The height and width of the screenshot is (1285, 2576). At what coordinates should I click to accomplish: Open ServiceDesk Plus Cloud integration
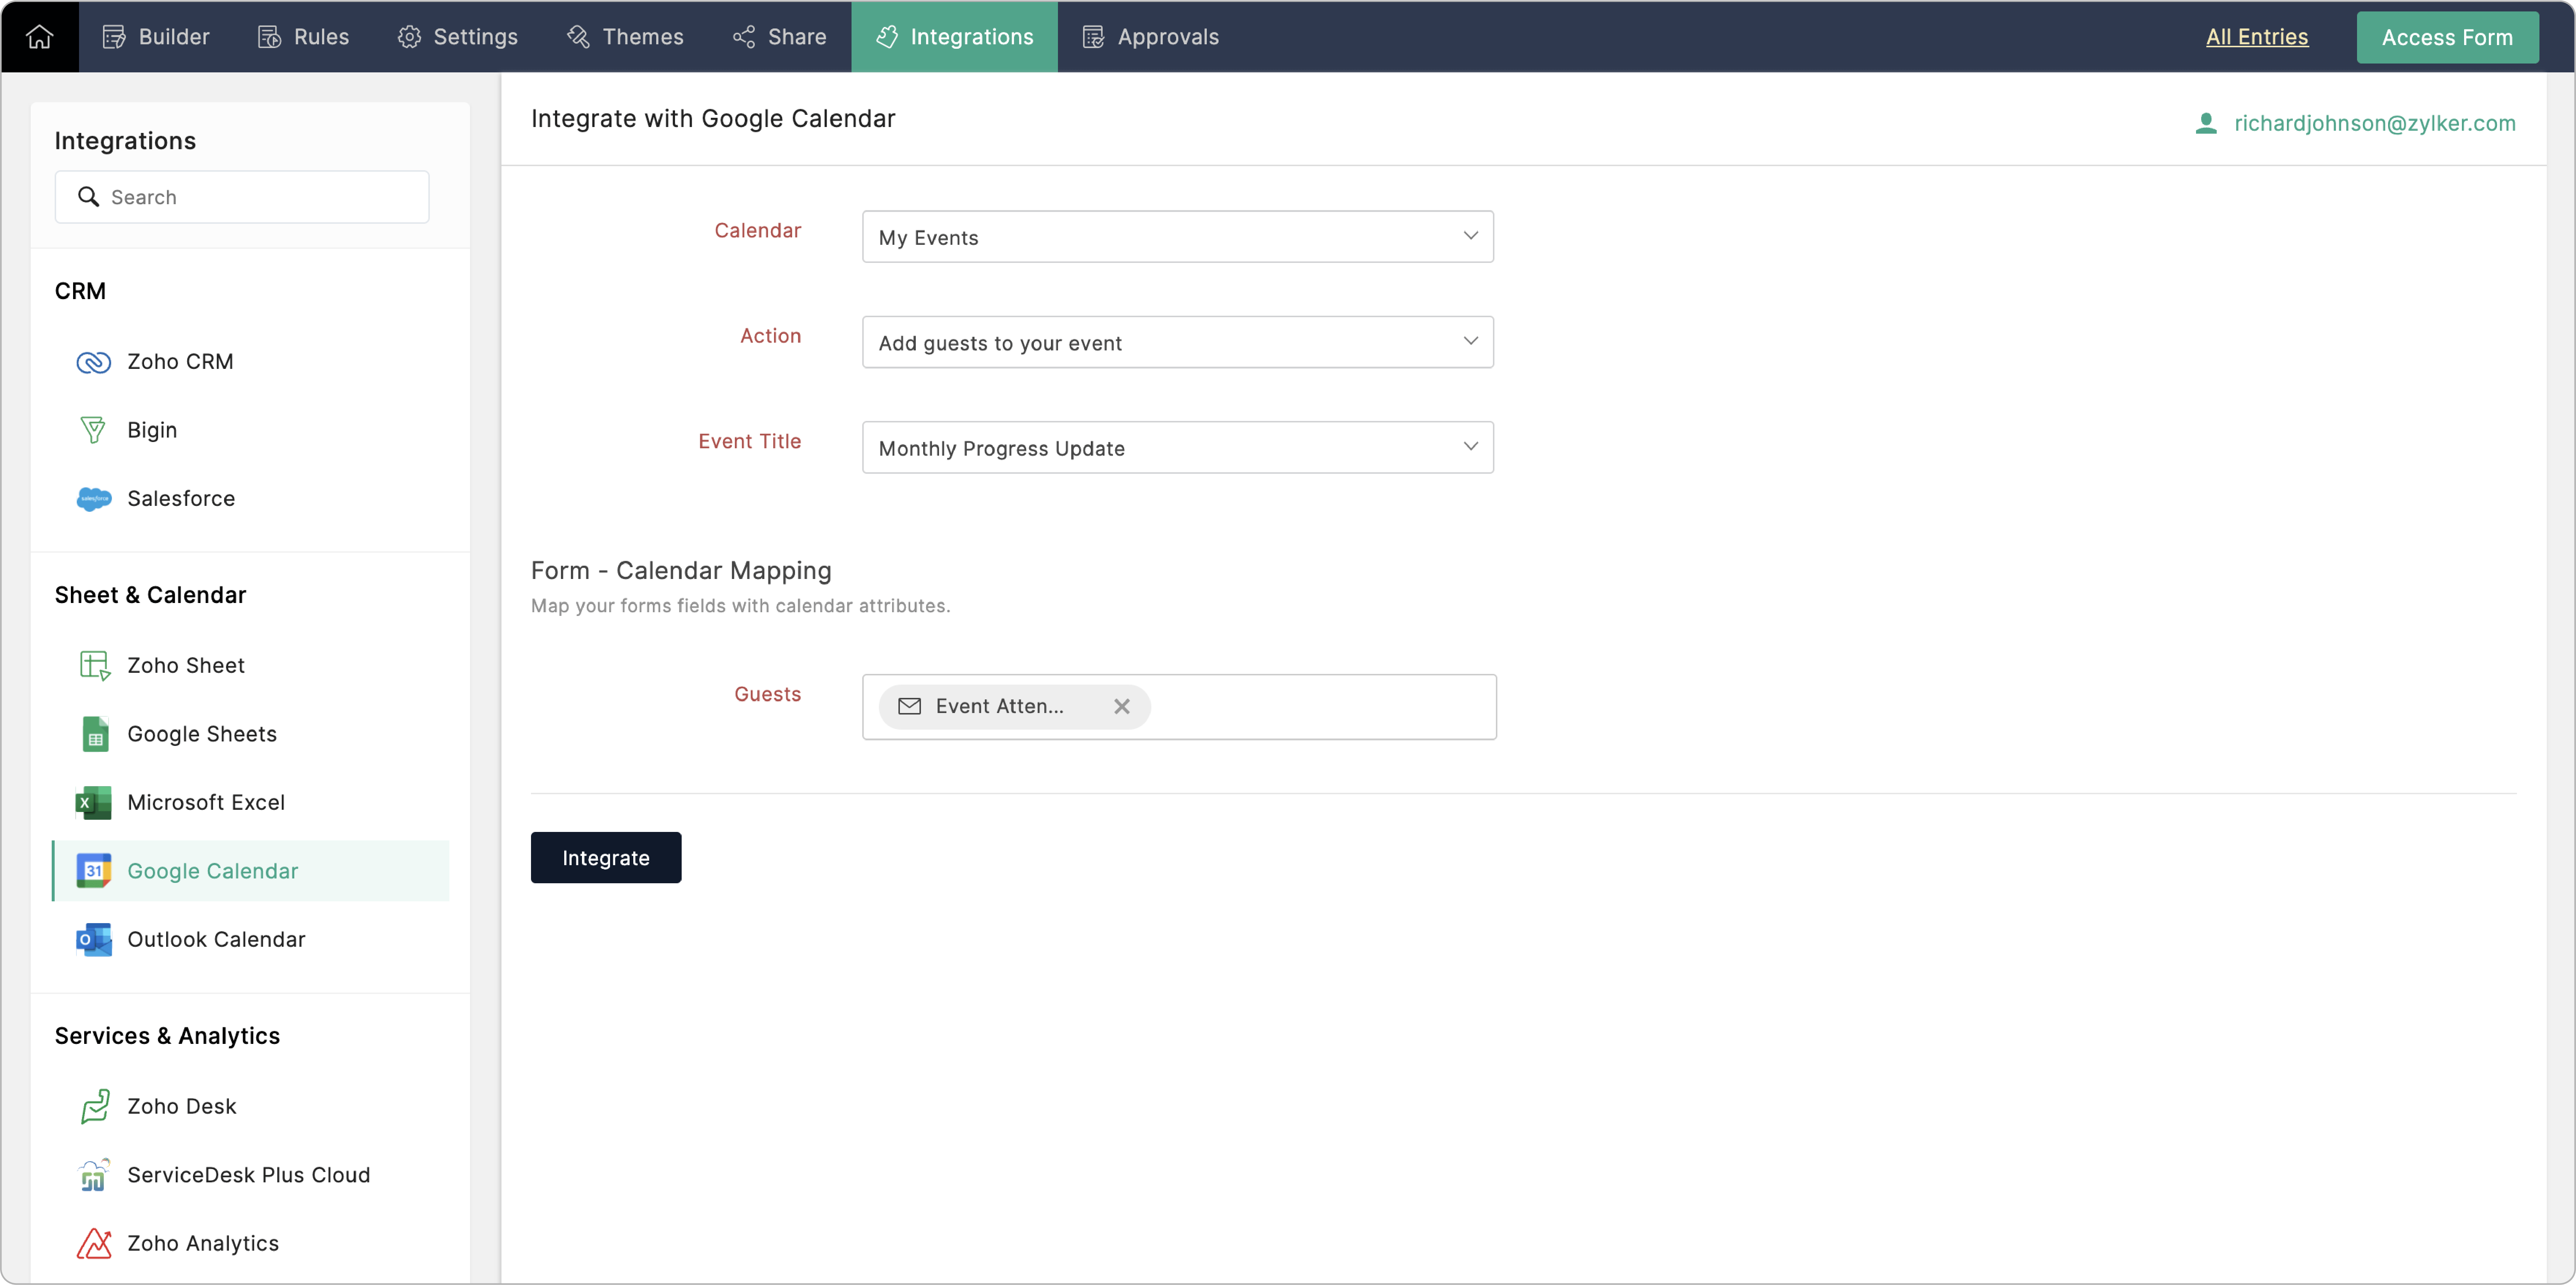(248, 1175)
